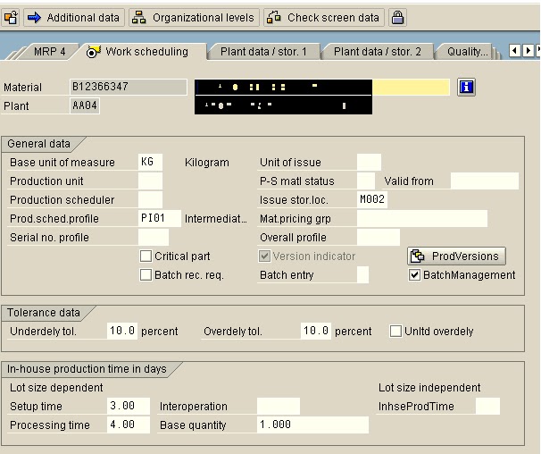Image resolution: width=541 pixels, height=454 pixels.
Task: Select the Work scheduling tab
Action: coord(141,52)
